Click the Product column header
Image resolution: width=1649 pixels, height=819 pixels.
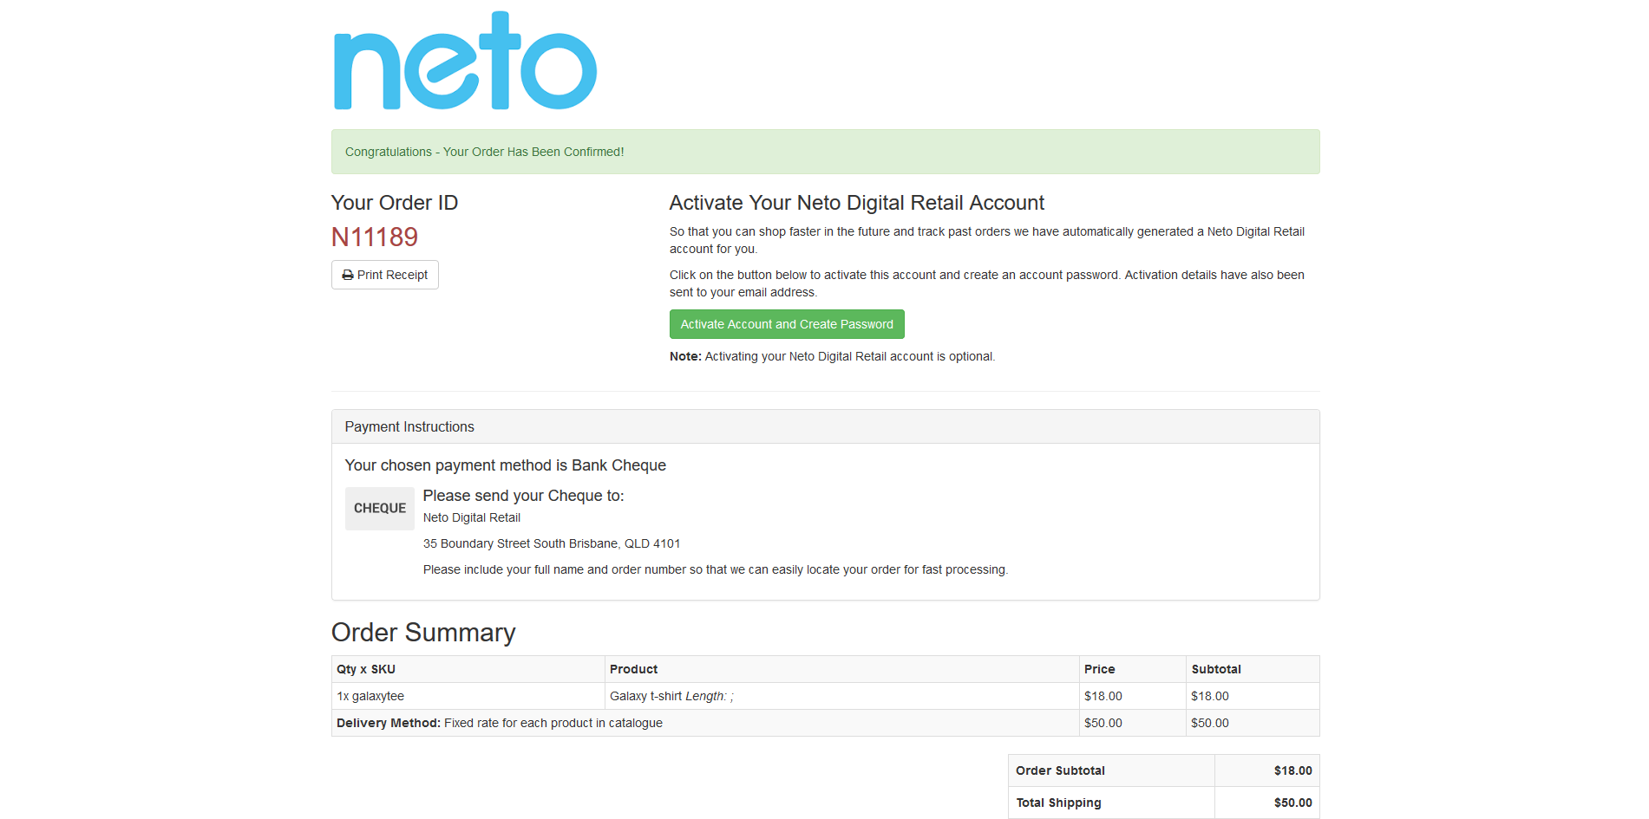point(842,669)
